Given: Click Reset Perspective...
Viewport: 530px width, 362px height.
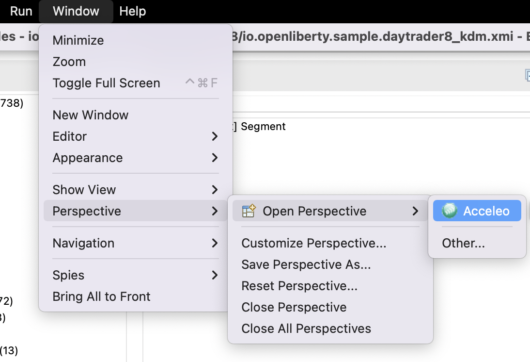Looking at the screenshot, I should (x=299, y=286).
